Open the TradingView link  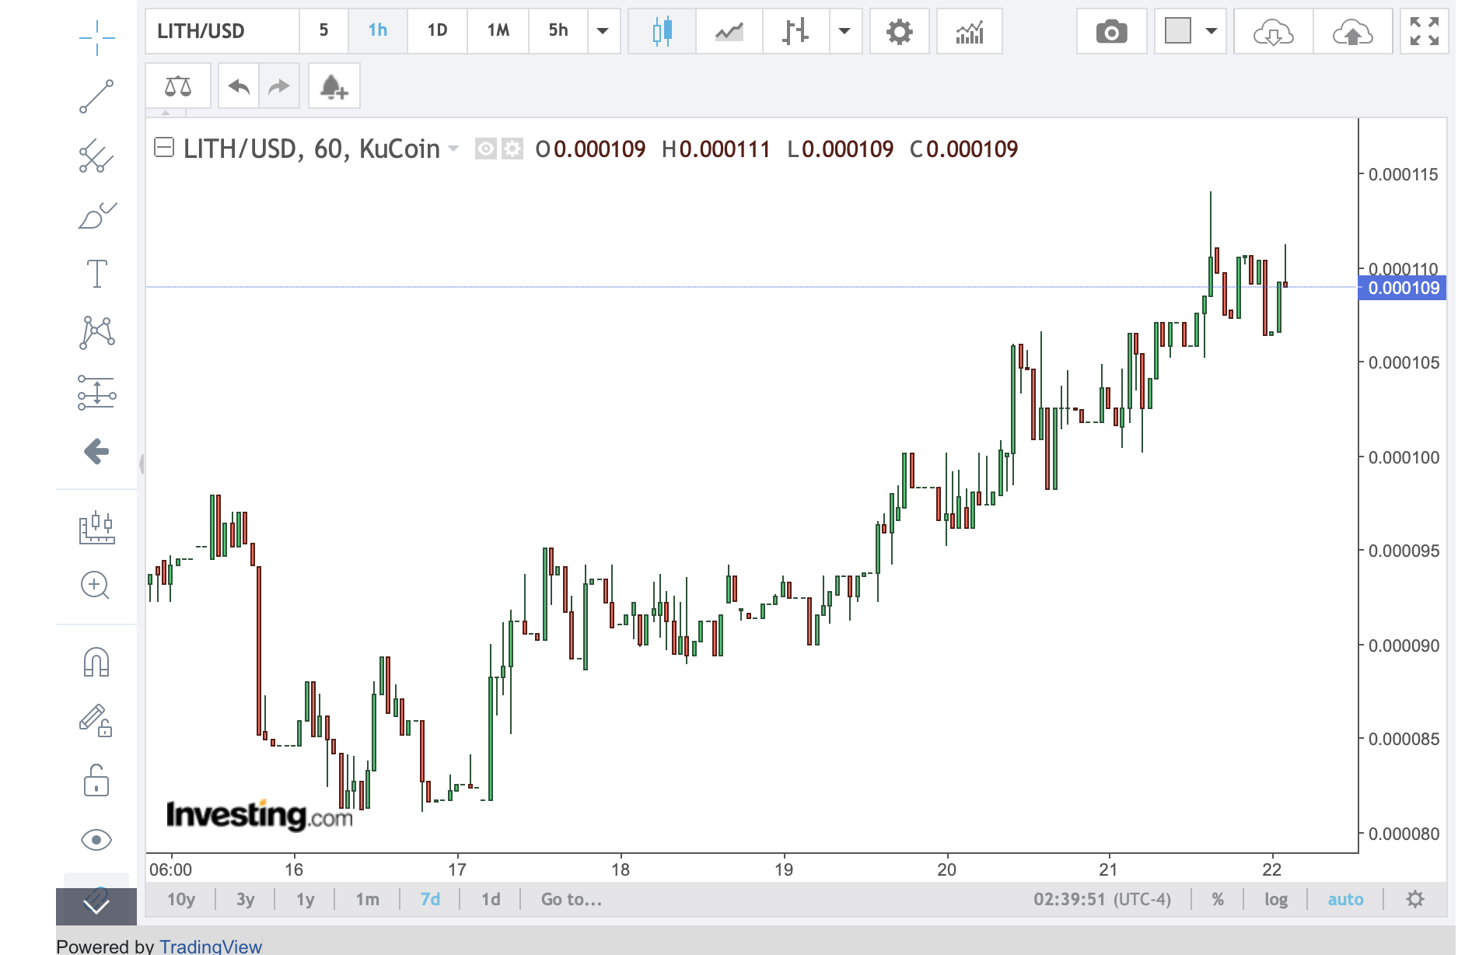[211, 946]
